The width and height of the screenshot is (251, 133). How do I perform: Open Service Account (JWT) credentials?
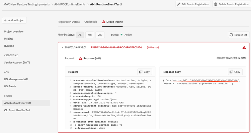[17, 63]
